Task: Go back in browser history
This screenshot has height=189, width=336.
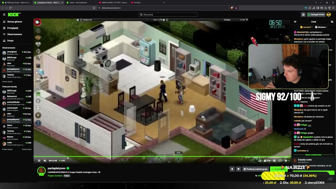Action: pos(3,8)
